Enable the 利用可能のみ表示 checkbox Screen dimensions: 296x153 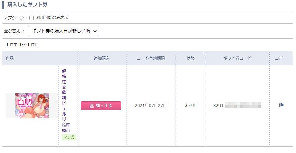pyautogui.click(x=31, y=18)
